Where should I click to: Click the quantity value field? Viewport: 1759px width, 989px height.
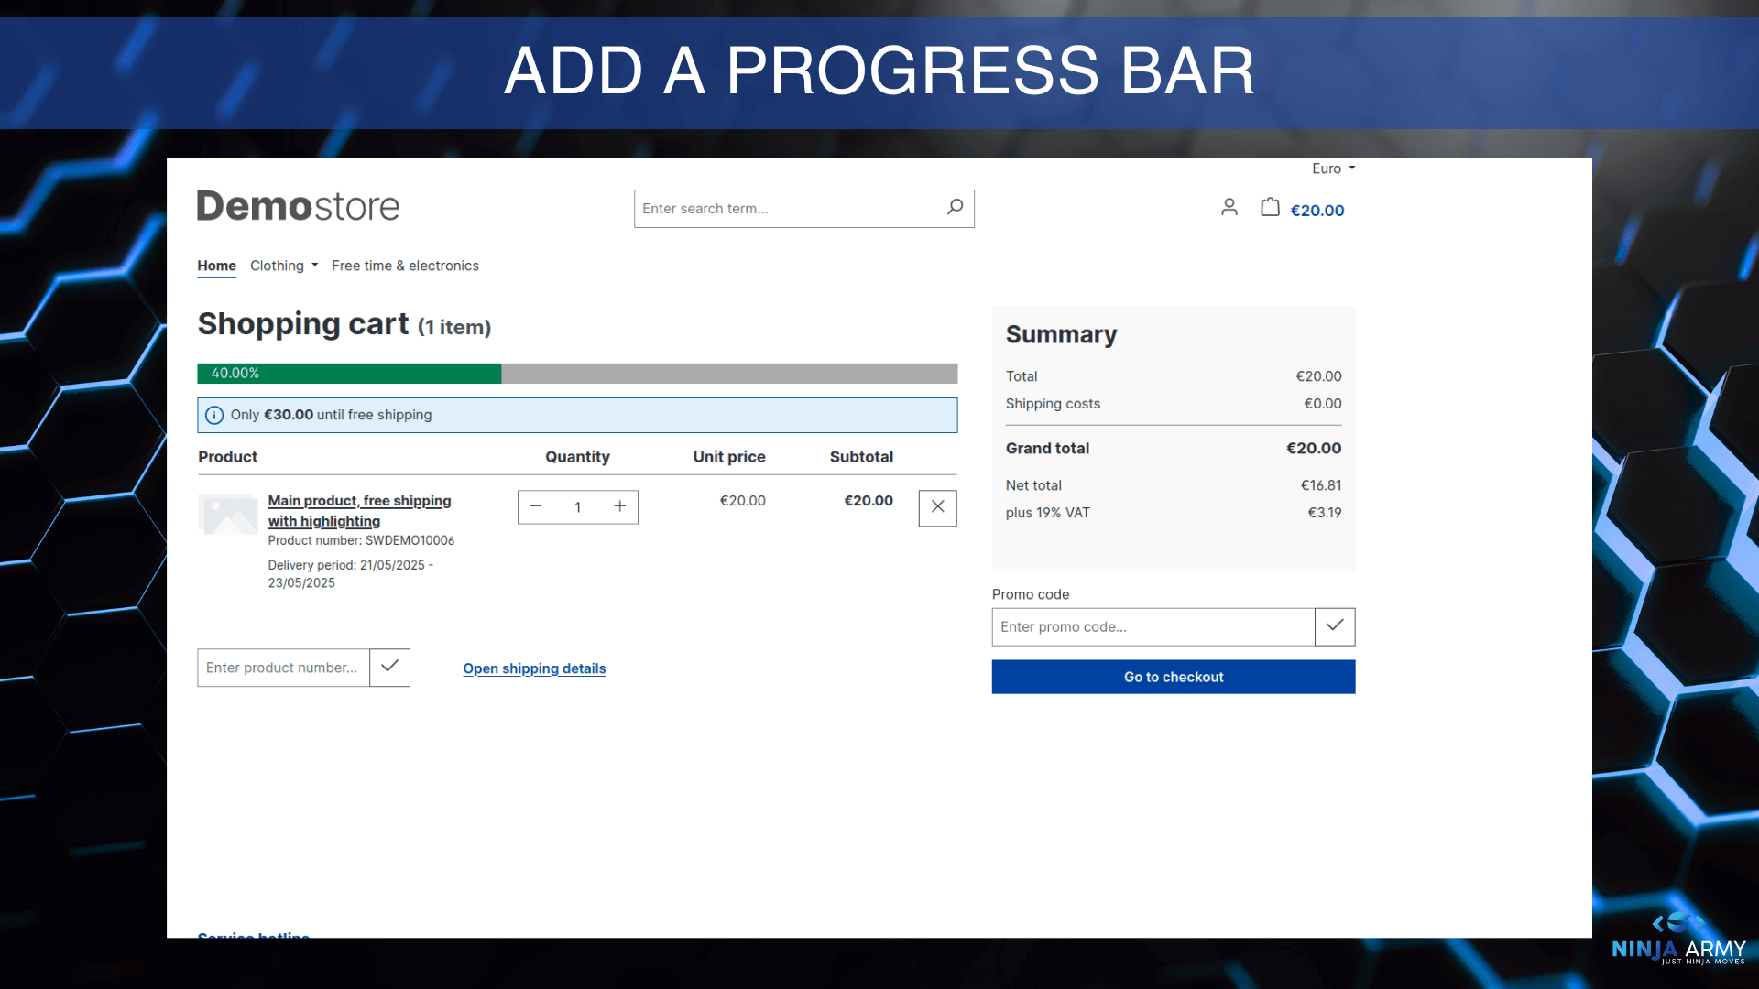(578, 507)
